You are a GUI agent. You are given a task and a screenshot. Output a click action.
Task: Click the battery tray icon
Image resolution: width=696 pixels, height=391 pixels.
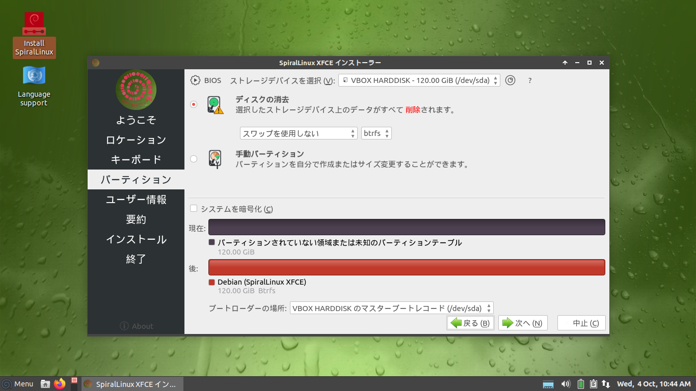pyautogui.click(x=581, y=384)
